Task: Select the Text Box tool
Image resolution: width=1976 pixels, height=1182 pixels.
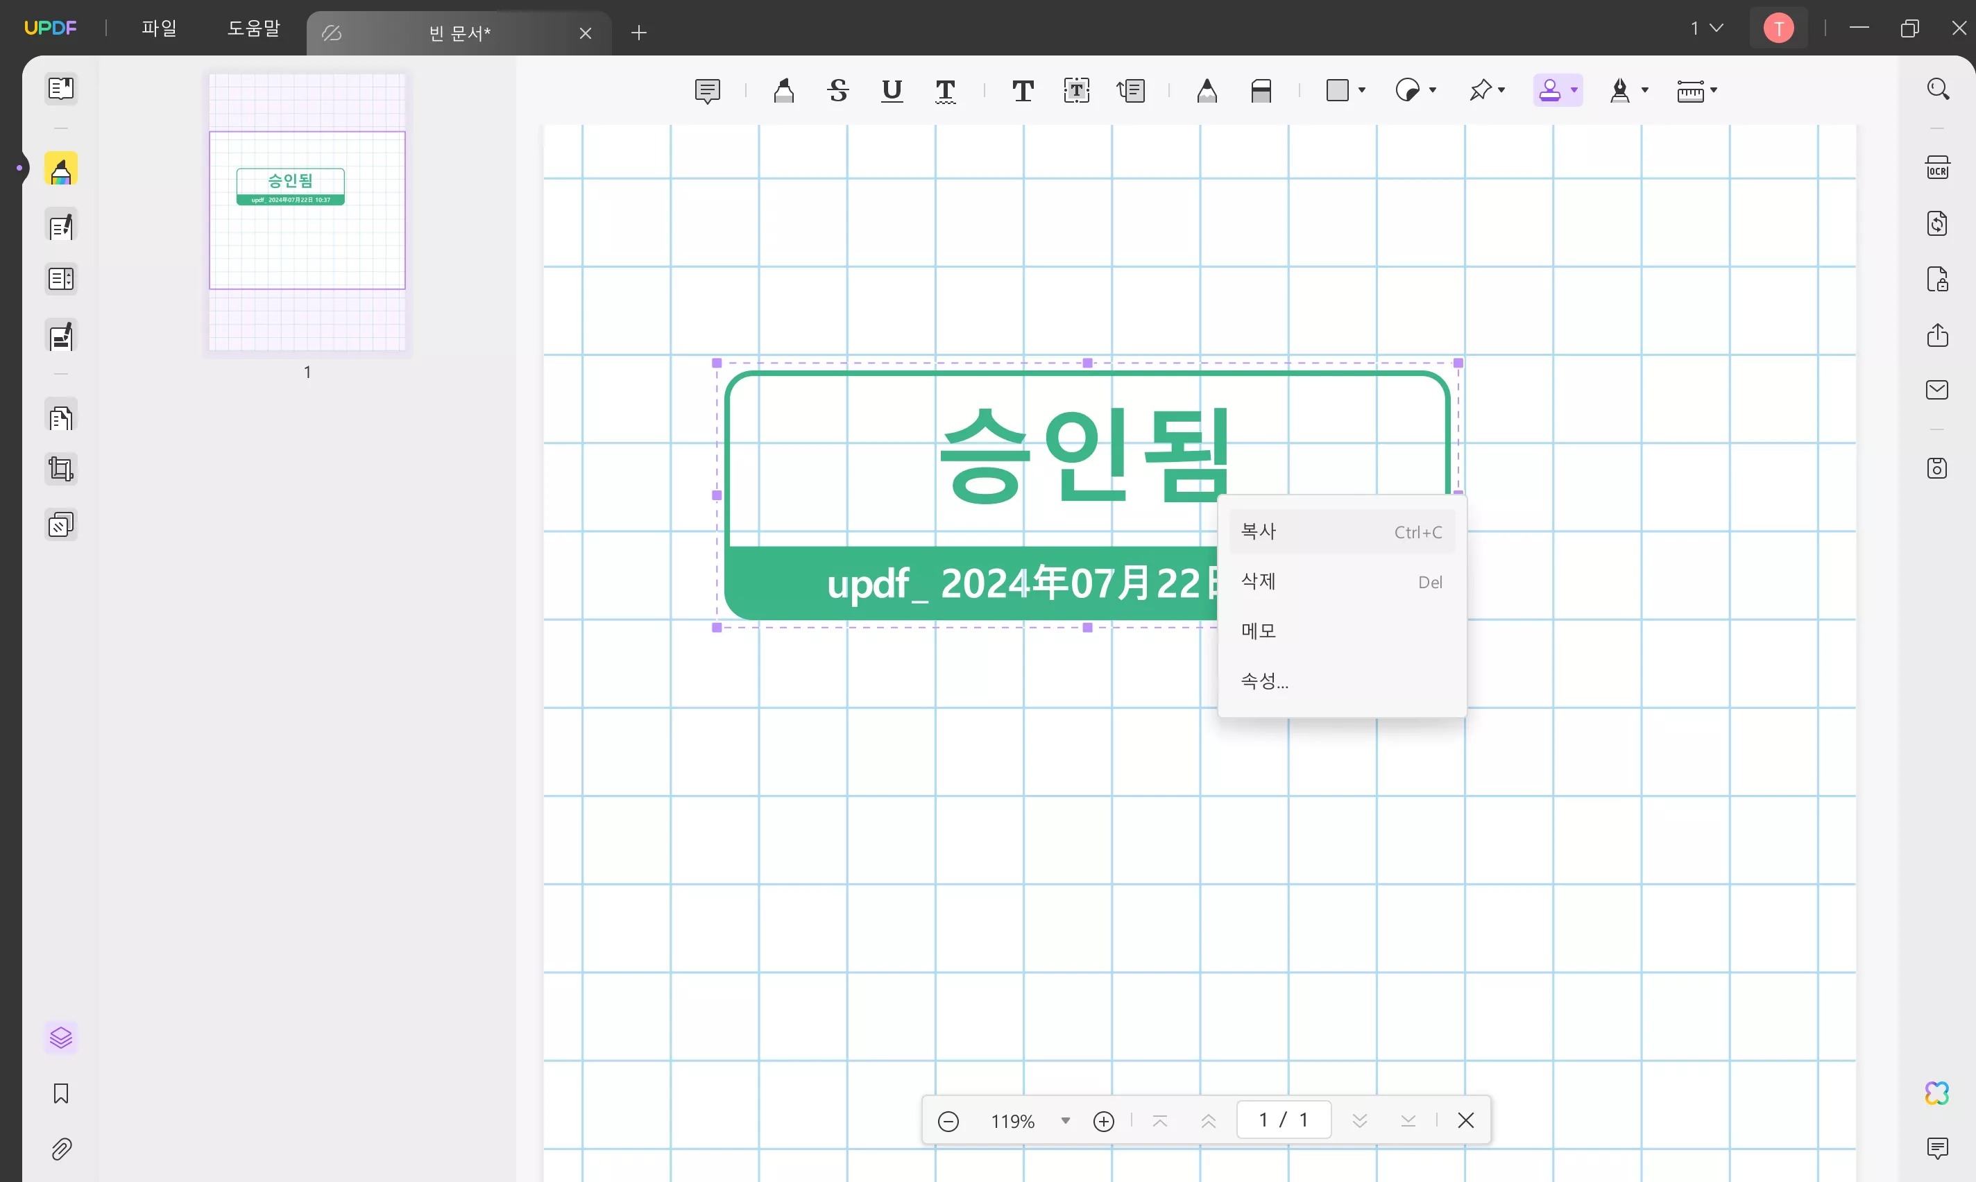Action: [x=1077, y=91]
